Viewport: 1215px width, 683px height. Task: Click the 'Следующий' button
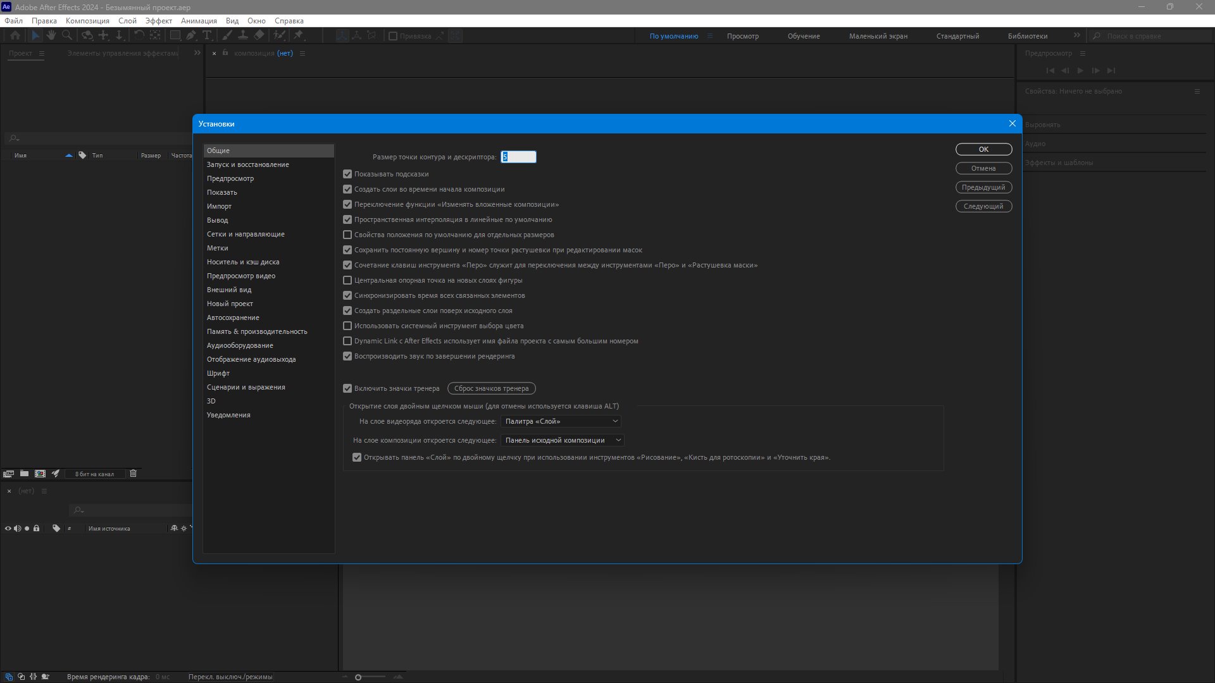coord(983,206)
